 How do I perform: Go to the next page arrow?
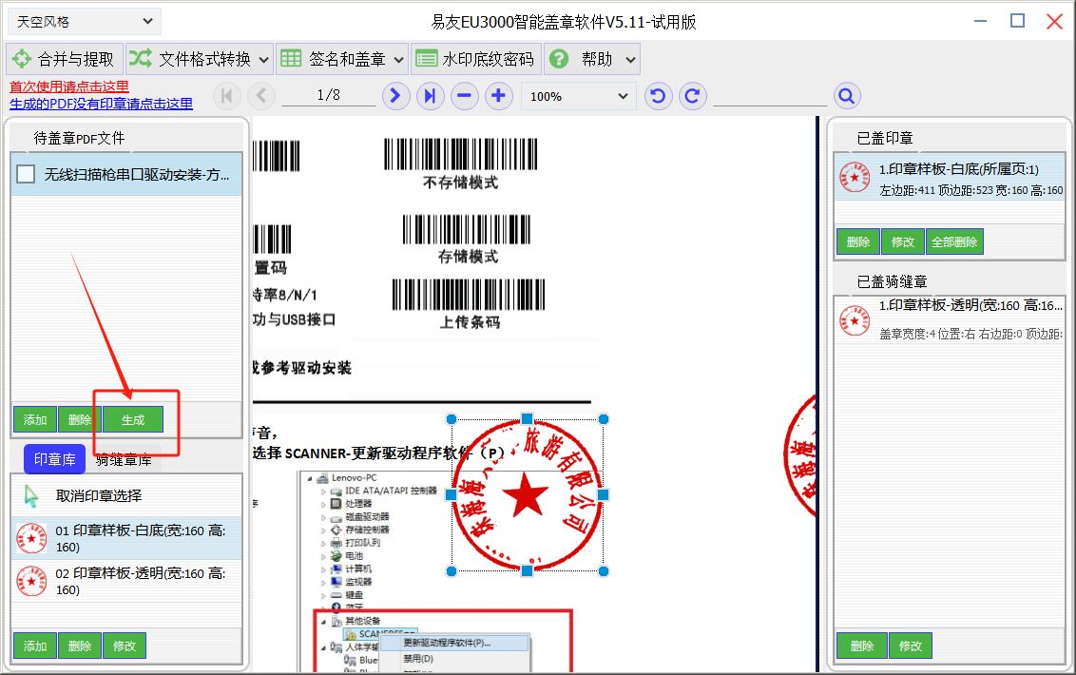(x=395, y=96)
